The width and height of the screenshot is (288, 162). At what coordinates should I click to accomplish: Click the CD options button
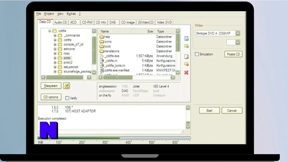pos(51,97)
